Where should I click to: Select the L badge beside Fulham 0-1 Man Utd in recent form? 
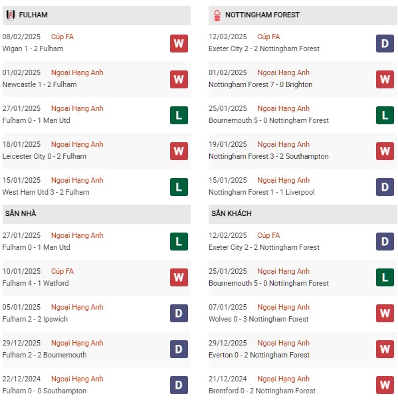179,116
